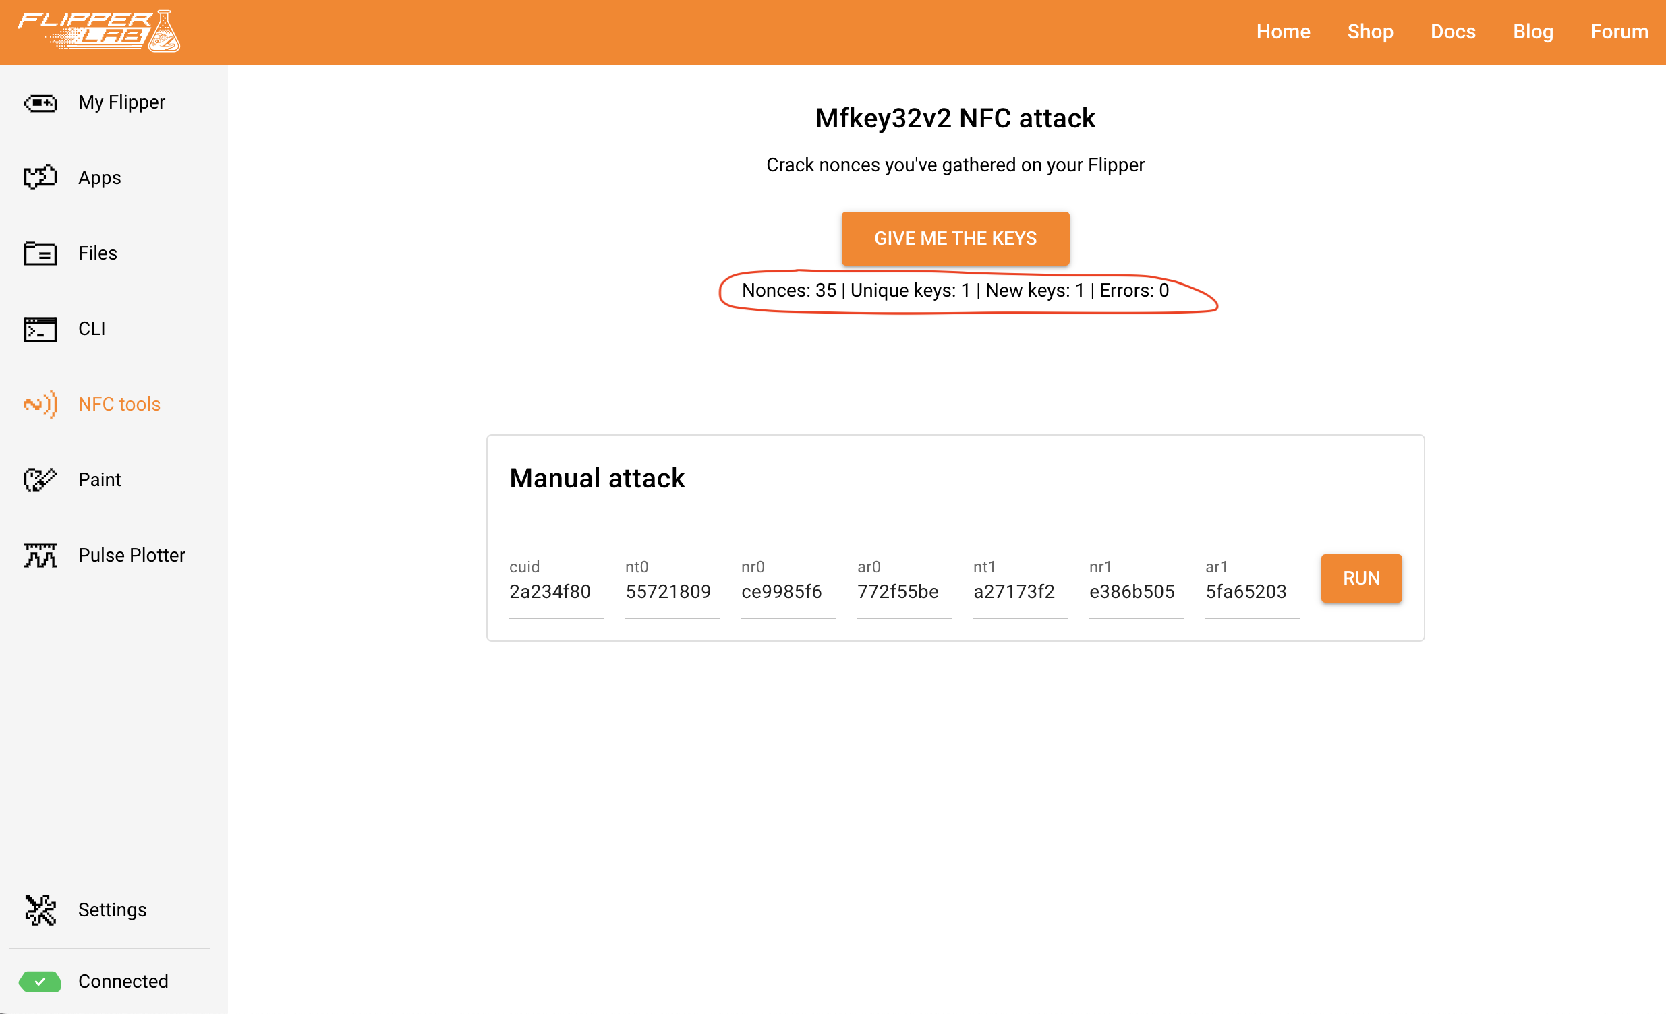The image size is (1666, 1014).
Task: Click the Files folder icon
Action: click(40, 253)
